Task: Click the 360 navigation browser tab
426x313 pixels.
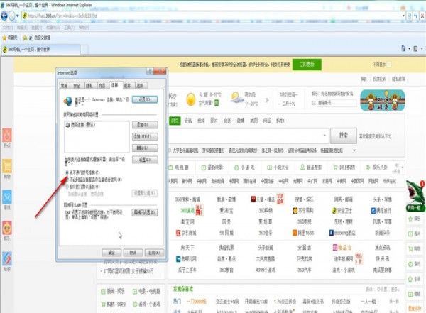Action: point(40,49)
